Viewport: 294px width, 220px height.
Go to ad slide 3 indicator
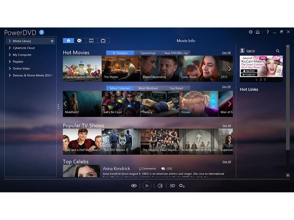click(265, 79)
